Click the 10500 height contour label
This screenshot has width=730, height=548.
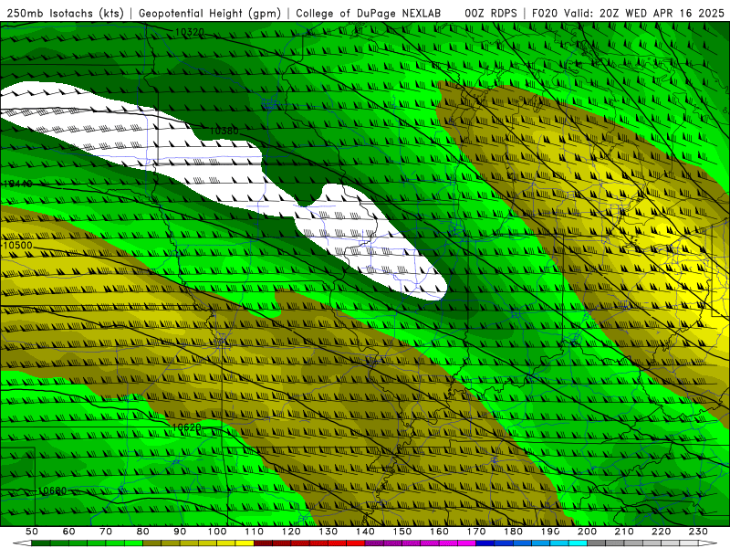[17, 246]
